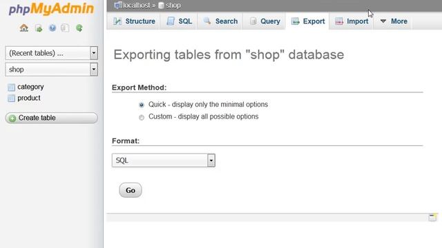The height and width of the screenshot is (248, 442).
Task: Open the product table link
Action: coord(29,98)
